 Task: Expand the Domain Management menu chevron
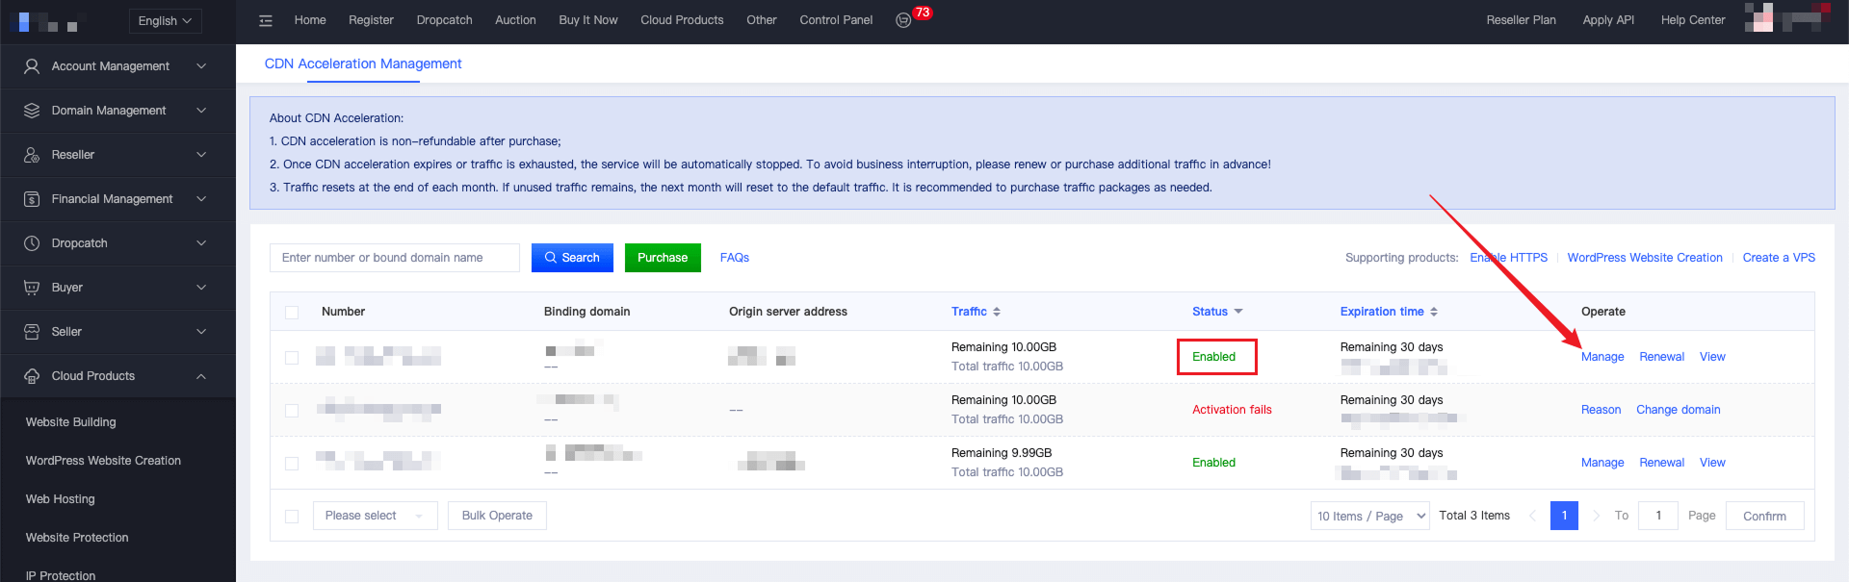[x=201, y=111]
